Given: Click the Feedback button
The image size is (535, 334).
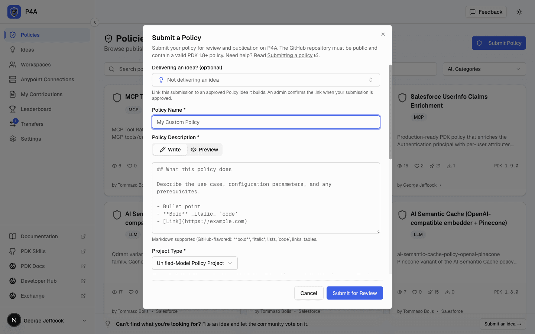Looking at the screenshot, I should coord(486,12).
